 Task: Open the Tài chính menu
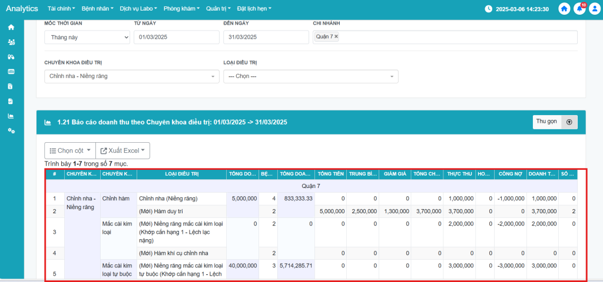click(61, 9)
